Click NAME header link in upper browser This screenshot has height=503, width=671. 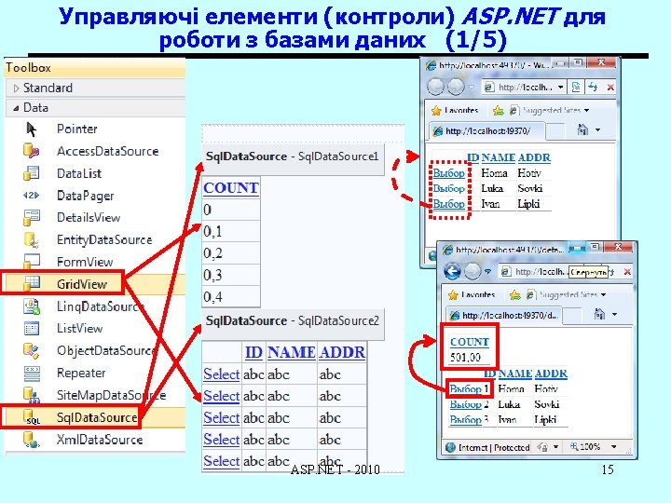click(498, 157)
